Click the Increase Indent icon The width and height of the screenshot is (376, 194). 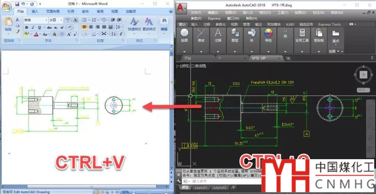coord(119,20)
